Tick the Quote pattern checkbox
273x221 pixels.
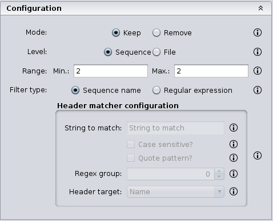click(131, 158)
